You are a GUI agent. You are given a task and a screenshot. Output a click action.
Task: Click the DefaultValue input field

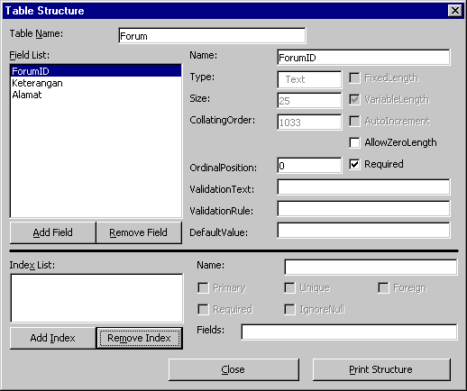(363, 231)
